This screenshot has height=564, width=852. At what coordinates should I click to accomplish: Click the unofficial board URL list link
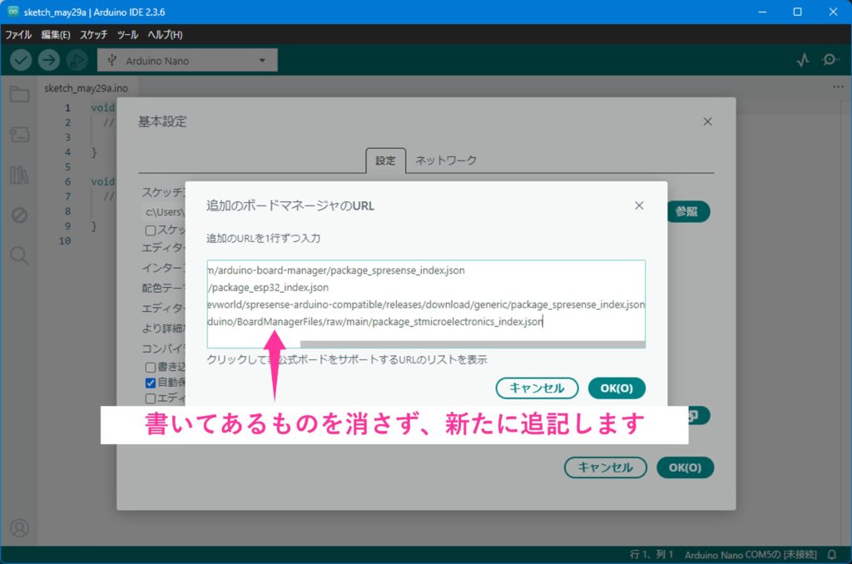[347, 359]
